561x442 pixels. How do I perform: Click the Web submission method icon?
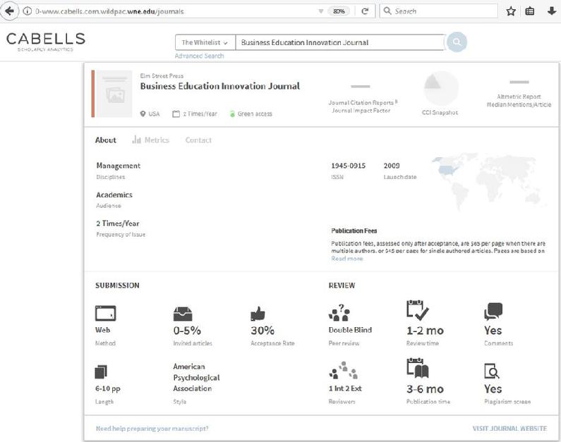pos(105,313)
